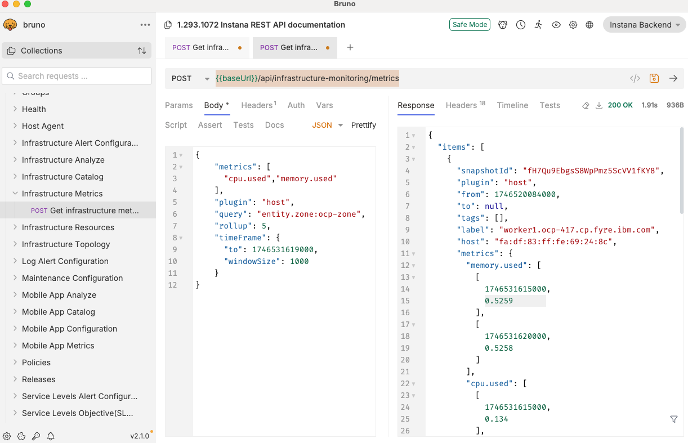Click the globe icon in top toolbar
This screenshot has height=443, width=688.
589,25
